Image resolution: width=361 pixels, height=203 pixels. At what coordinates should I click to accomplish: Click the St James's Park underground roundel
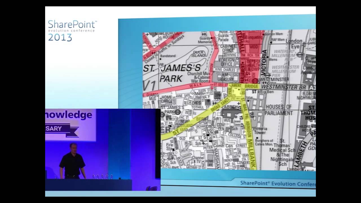177,112
